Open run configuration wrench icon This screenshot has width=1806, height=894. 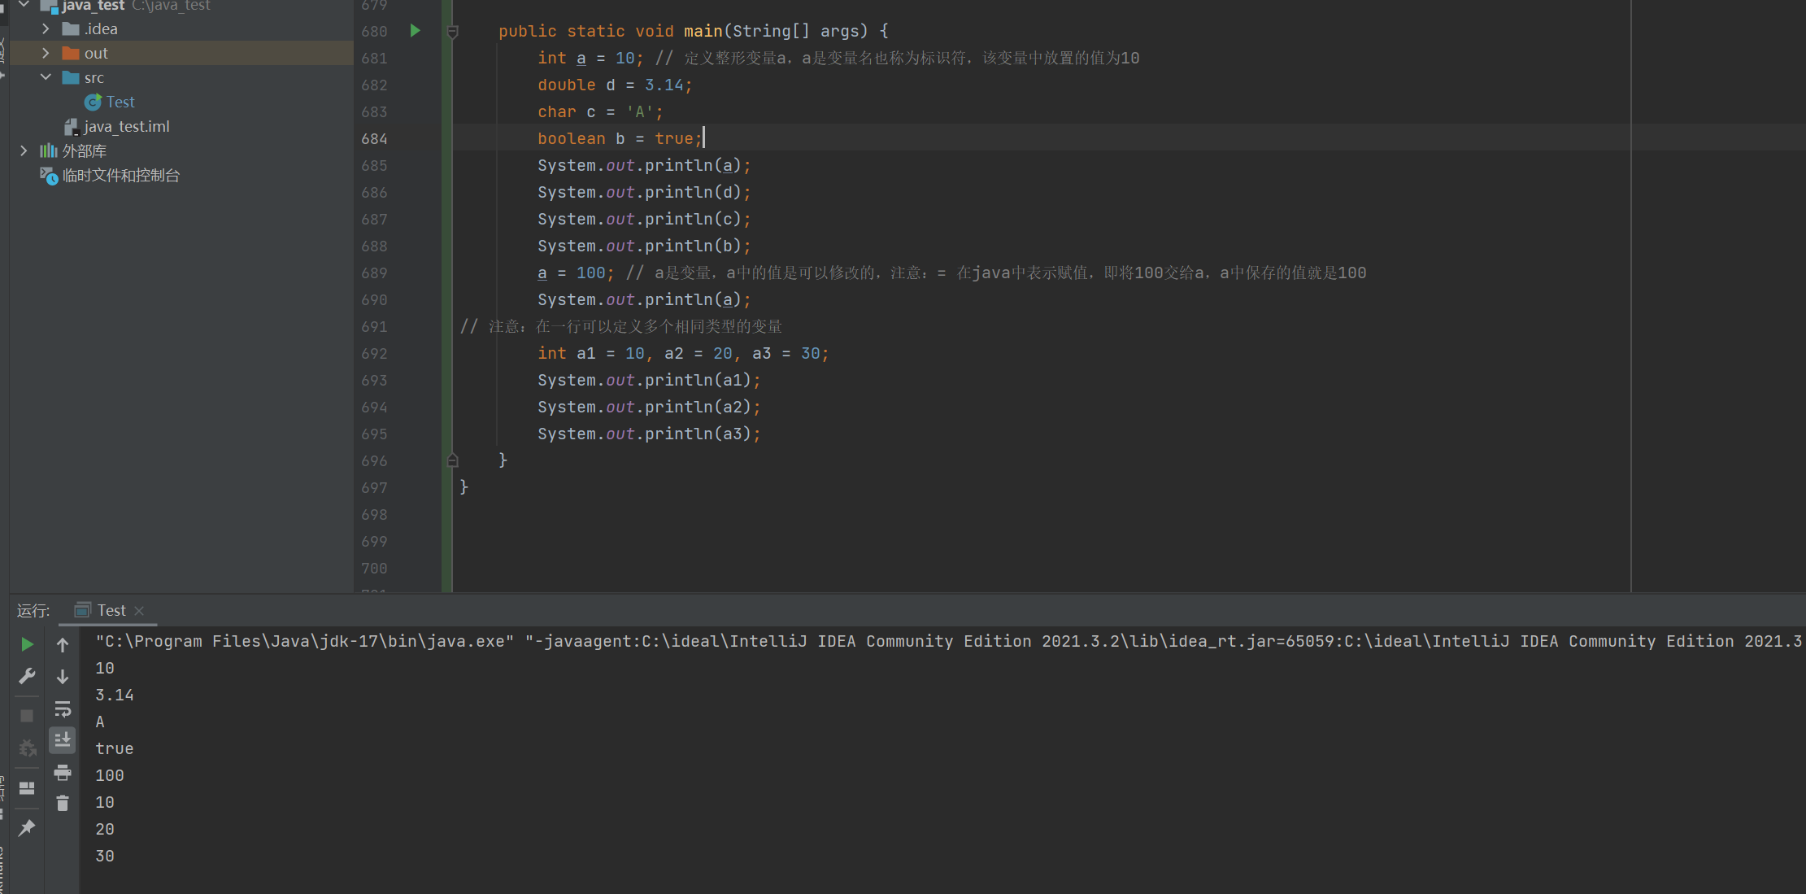[x=27, y=676]
